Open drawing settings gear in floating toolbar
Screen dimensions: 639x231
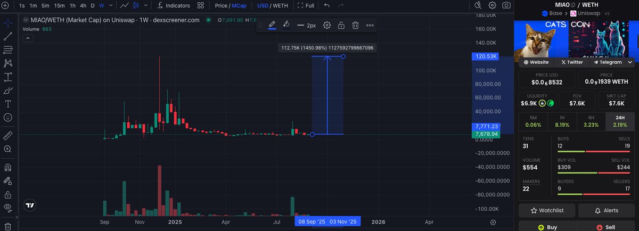coord(327,25)
